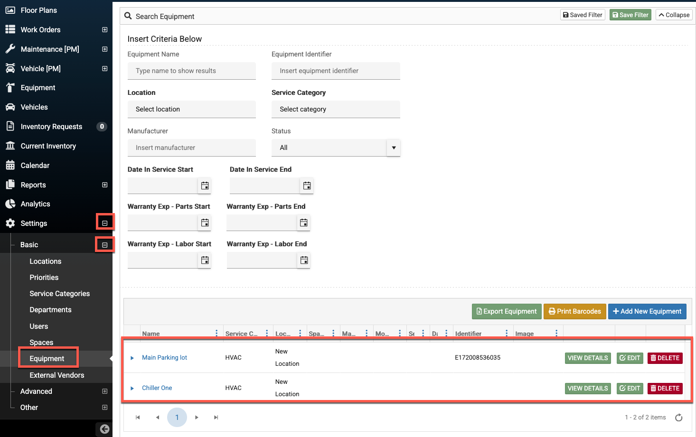
Task: Expand the Main Parking lot row
Action: [x=132, y=358]
